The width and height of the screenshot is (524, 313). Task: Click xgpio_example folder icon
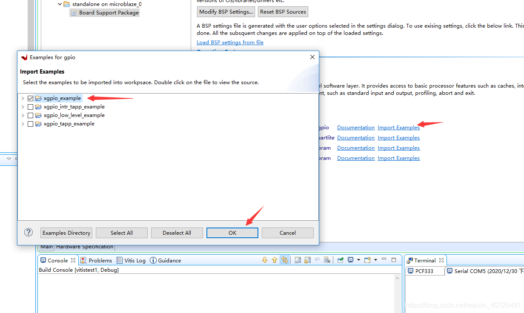coord(38,98)
